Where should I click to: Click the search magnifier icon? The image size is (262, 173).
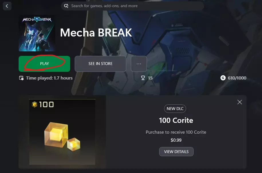click(66, 6)
